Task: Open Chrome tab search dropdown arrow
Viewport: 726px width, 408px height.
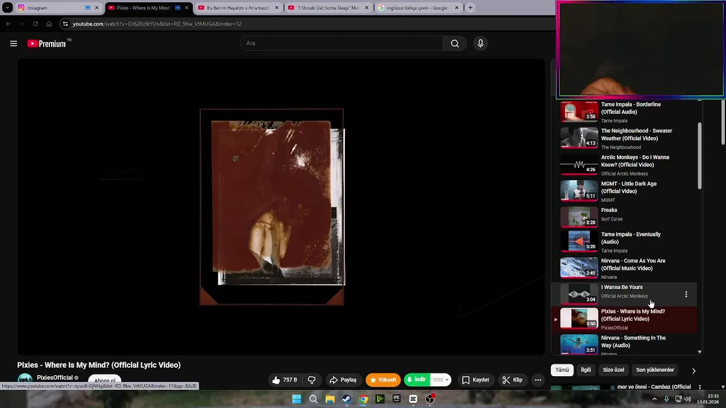Action: [7, 8]
